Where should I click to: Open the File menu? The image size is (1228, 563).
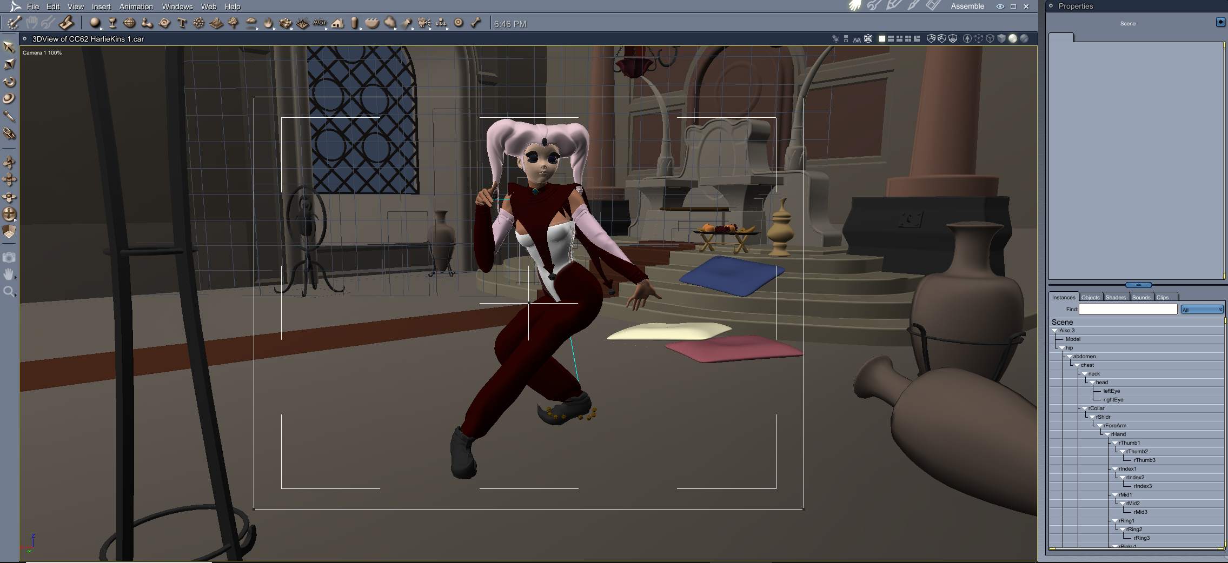(33, 6)
